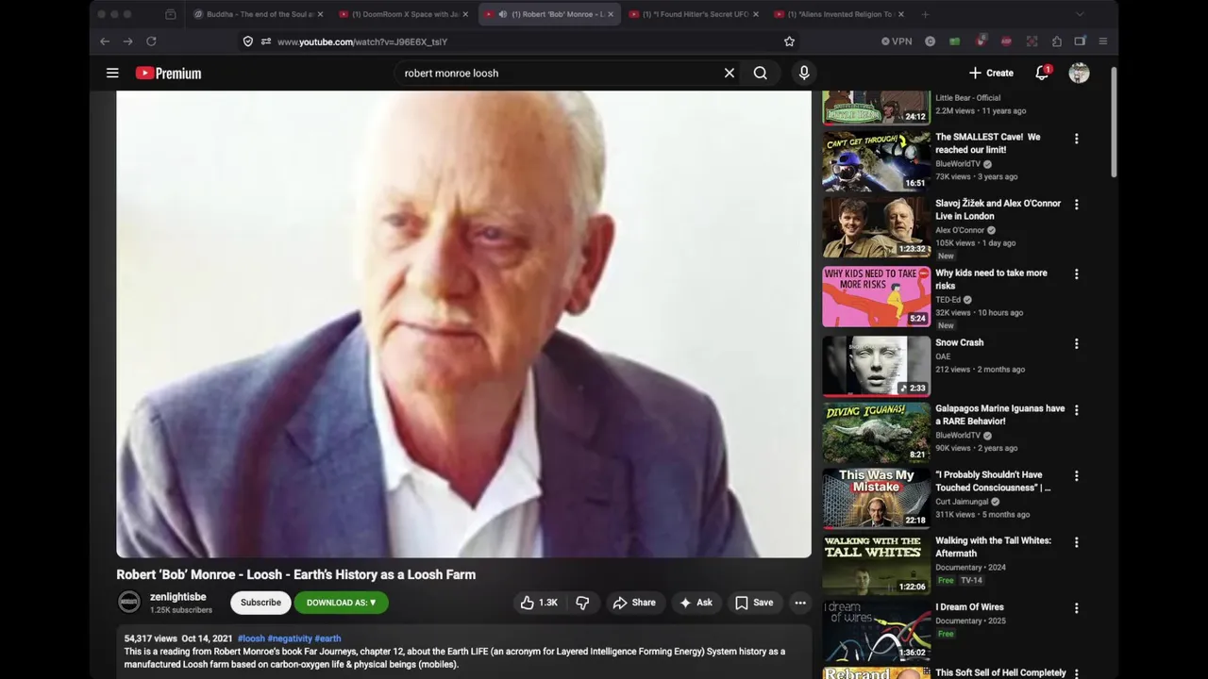Click the YouTube page scrollbar
Screen dimensions: 1208x679
[1114, 123]
